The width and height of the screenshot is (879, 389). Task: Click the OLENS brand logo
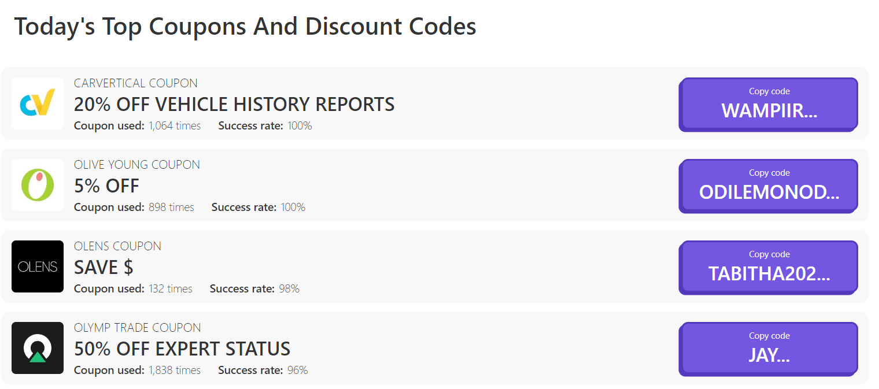click(x=37, y=266)
